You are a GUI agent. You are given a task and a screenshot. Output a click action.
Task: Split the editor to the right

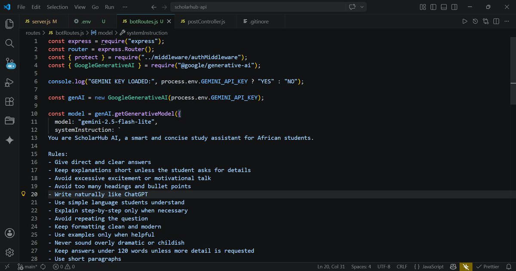pos(496,22)
